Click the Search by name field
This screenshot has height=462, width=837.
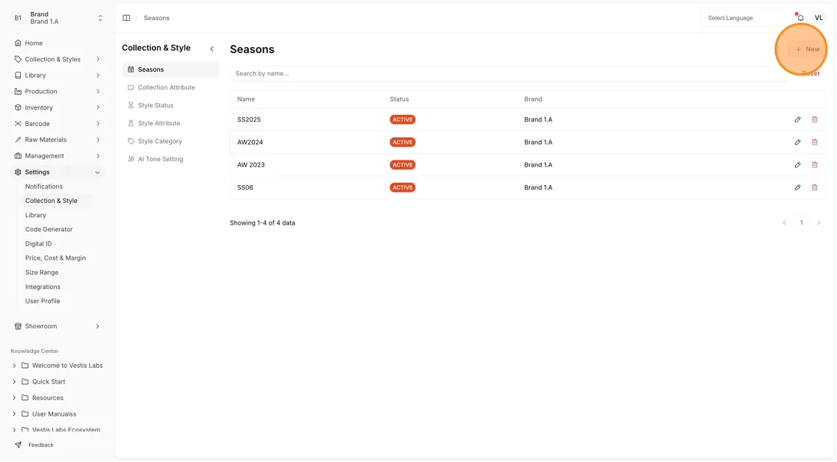tap(510, 74)
